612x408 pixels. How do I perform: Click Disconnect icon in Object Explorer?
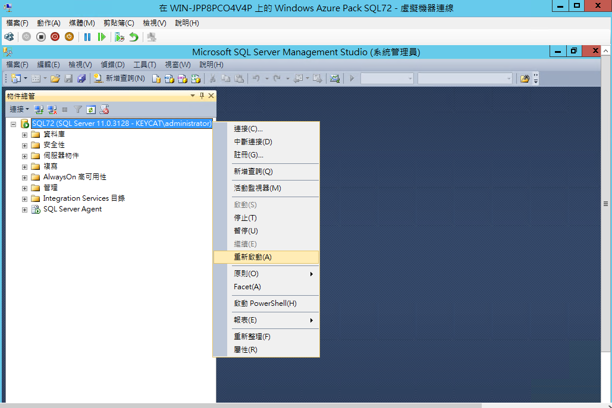click(52, 110)
